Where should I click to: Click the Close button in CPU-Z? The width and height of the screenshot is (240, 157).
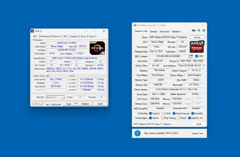(100, 104)
